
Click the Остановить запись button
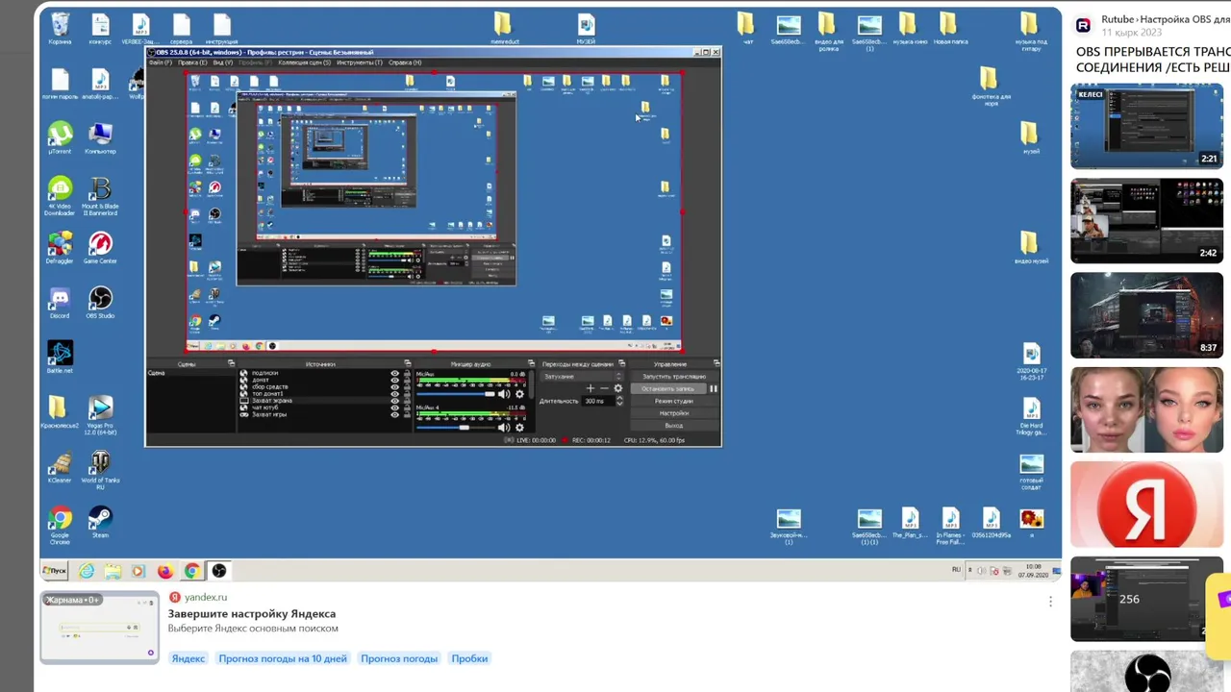point(668,388)
